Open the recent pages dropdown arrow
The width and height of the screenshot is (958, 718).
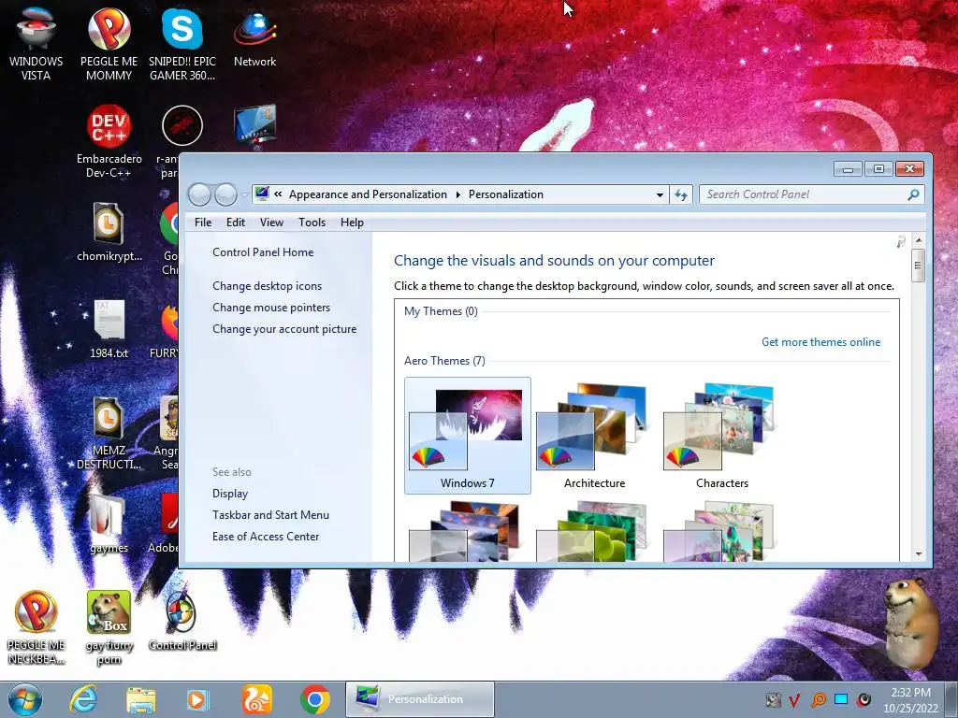tap(244, 194)
